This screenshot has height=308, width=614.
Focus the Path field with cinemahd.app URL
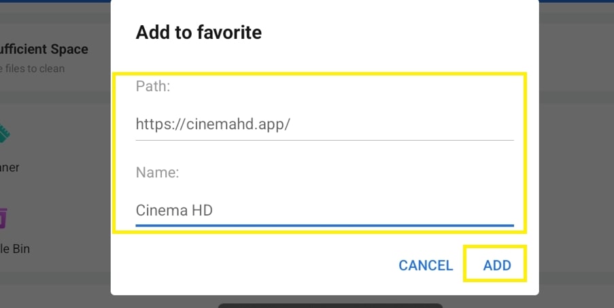pos(324,124)
